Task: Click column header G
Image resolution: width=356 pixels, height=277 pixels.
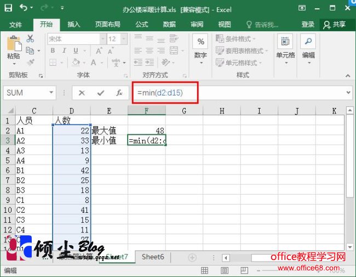Action: 184,111
